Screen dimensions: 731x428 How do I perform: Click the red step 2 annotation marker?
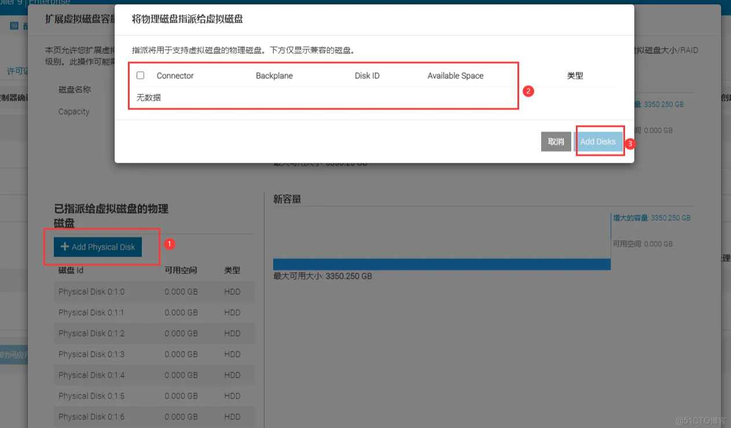527,91
